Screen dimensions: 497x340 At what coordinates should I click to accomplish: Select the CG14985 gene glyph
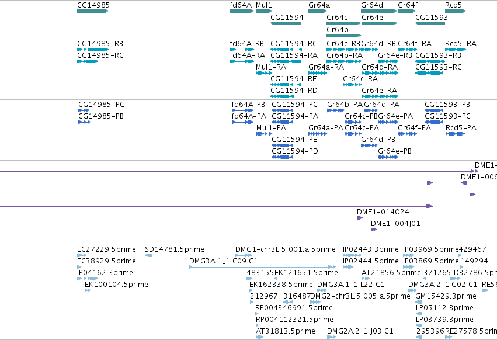93,11
